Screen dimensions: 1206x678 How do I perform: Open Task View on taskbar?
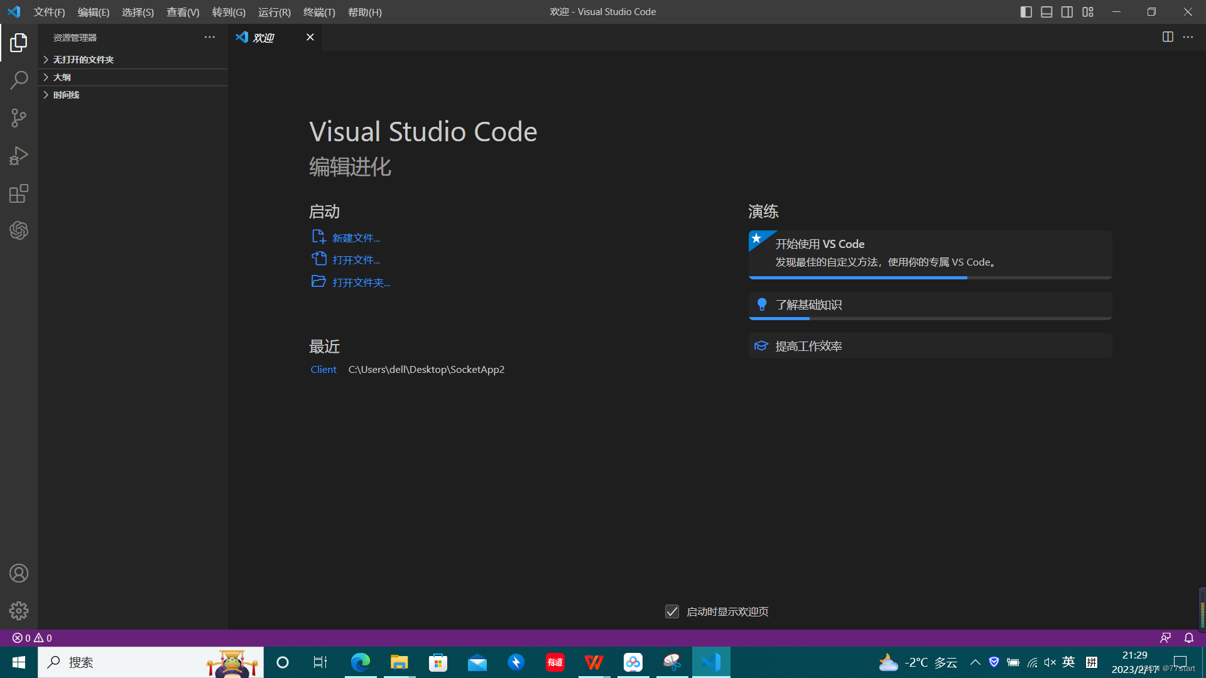320,662
